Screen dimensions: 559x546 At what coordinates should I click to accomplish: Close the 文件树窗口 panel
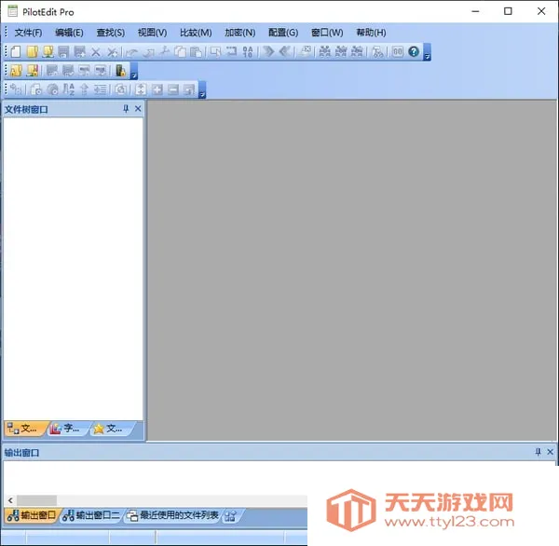pos(138,109)
